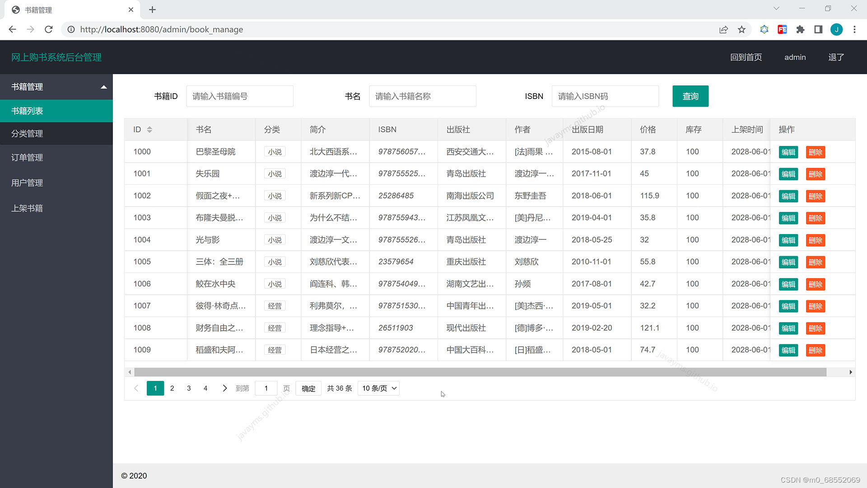Open the share page icon in address bar
The height and width of the screenshot is (488, 867).
[723, 29]
